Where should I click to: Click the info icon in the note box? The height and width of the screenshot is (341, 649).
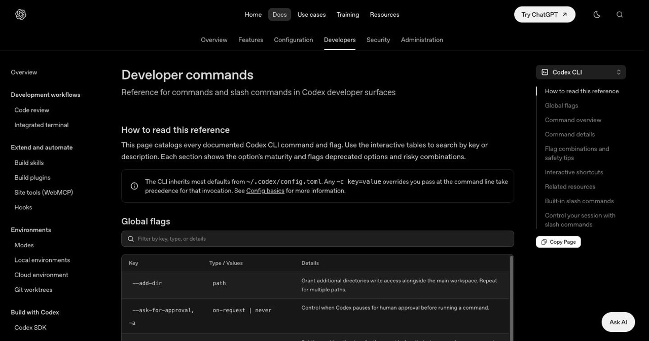click(x=134, y=186)
